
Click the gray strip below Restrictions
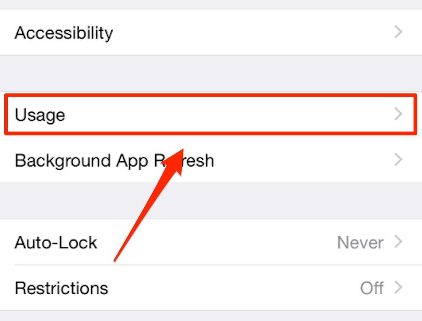point(208,316)
